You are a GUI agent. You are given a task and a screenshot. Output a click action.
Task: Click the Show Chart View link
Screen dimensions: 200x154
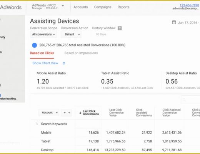click(x=45, y=63)
